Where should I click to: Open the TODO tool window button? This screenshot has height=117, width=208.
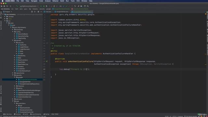click(55, 114)
